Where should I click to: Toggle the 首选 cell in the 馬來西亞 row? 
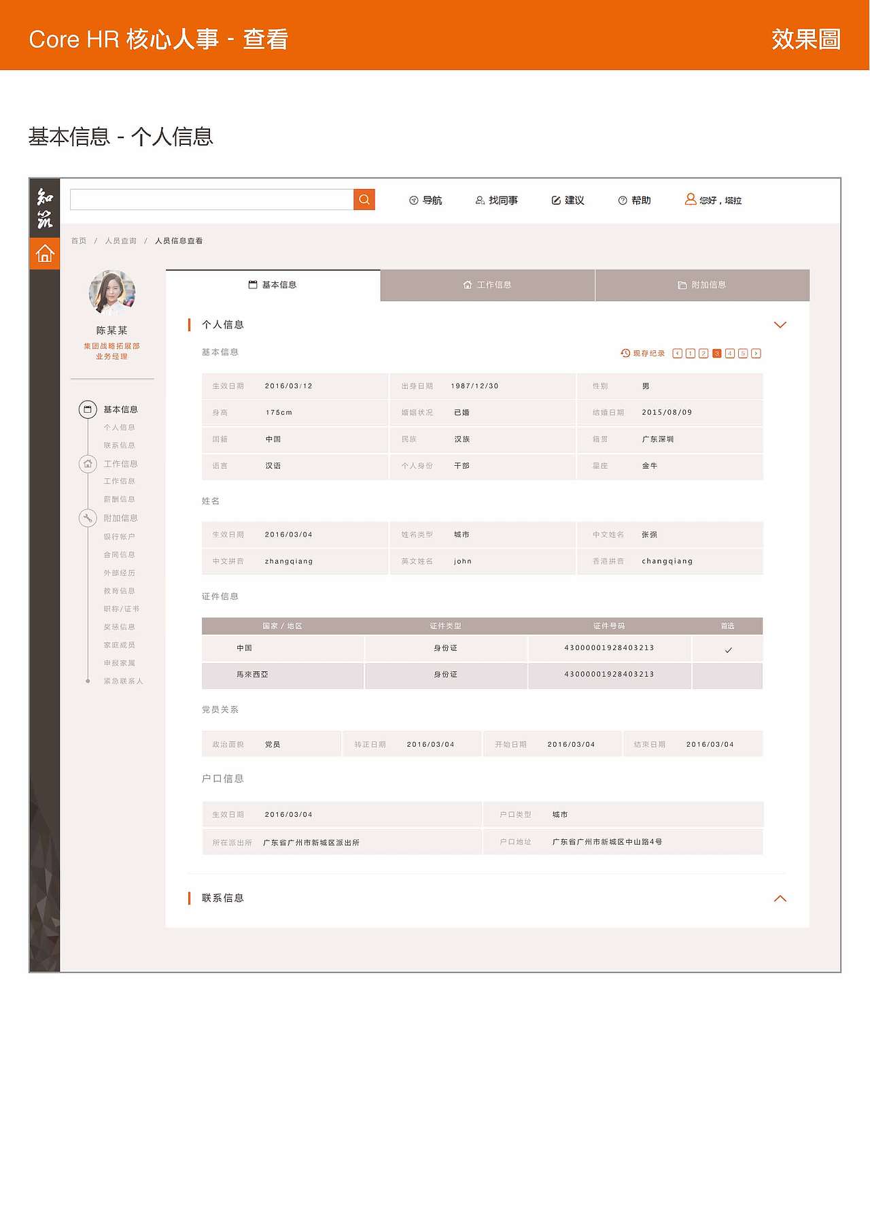727,676
